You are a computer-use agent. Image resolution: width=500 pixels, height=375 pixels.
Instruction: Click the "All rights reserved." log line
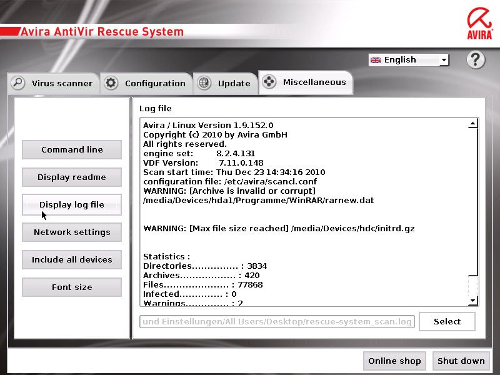[x=184, y=144]
